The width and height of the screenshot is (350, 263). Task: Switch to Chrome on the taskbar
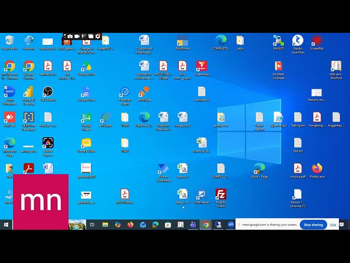pyautogui.click(x=206, y=225)
